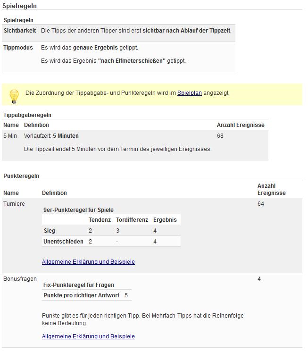This screenshot has width=308, height=353.
Task: Click the 'Vorlaufzeit: 5 Minuten' definition text
Action: click(x=51, y=136)
